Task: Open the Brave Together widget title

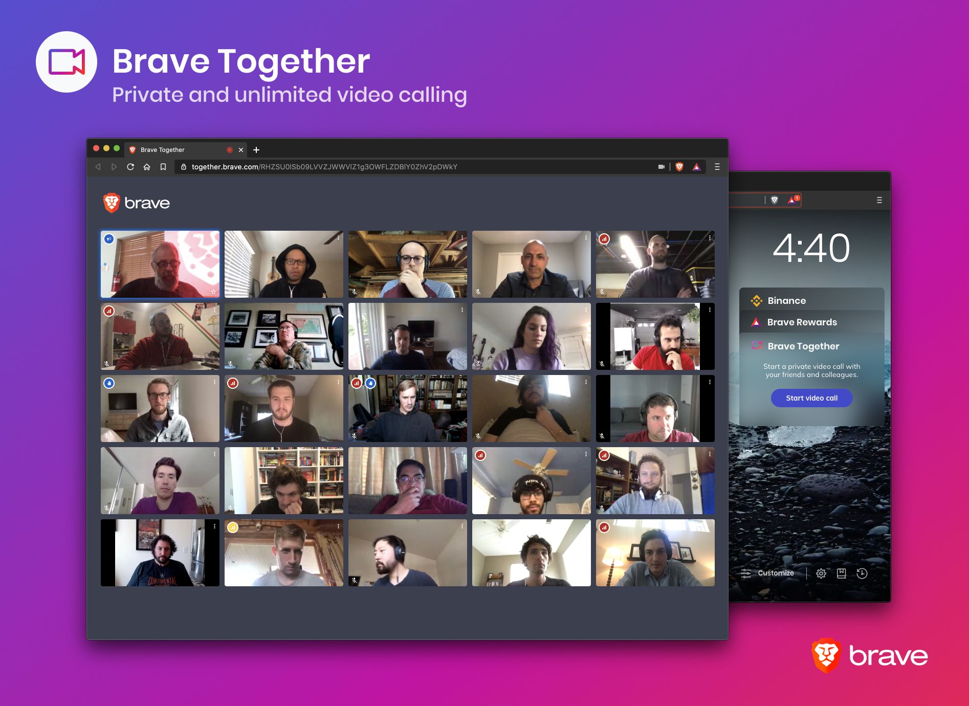Action: 803,346
